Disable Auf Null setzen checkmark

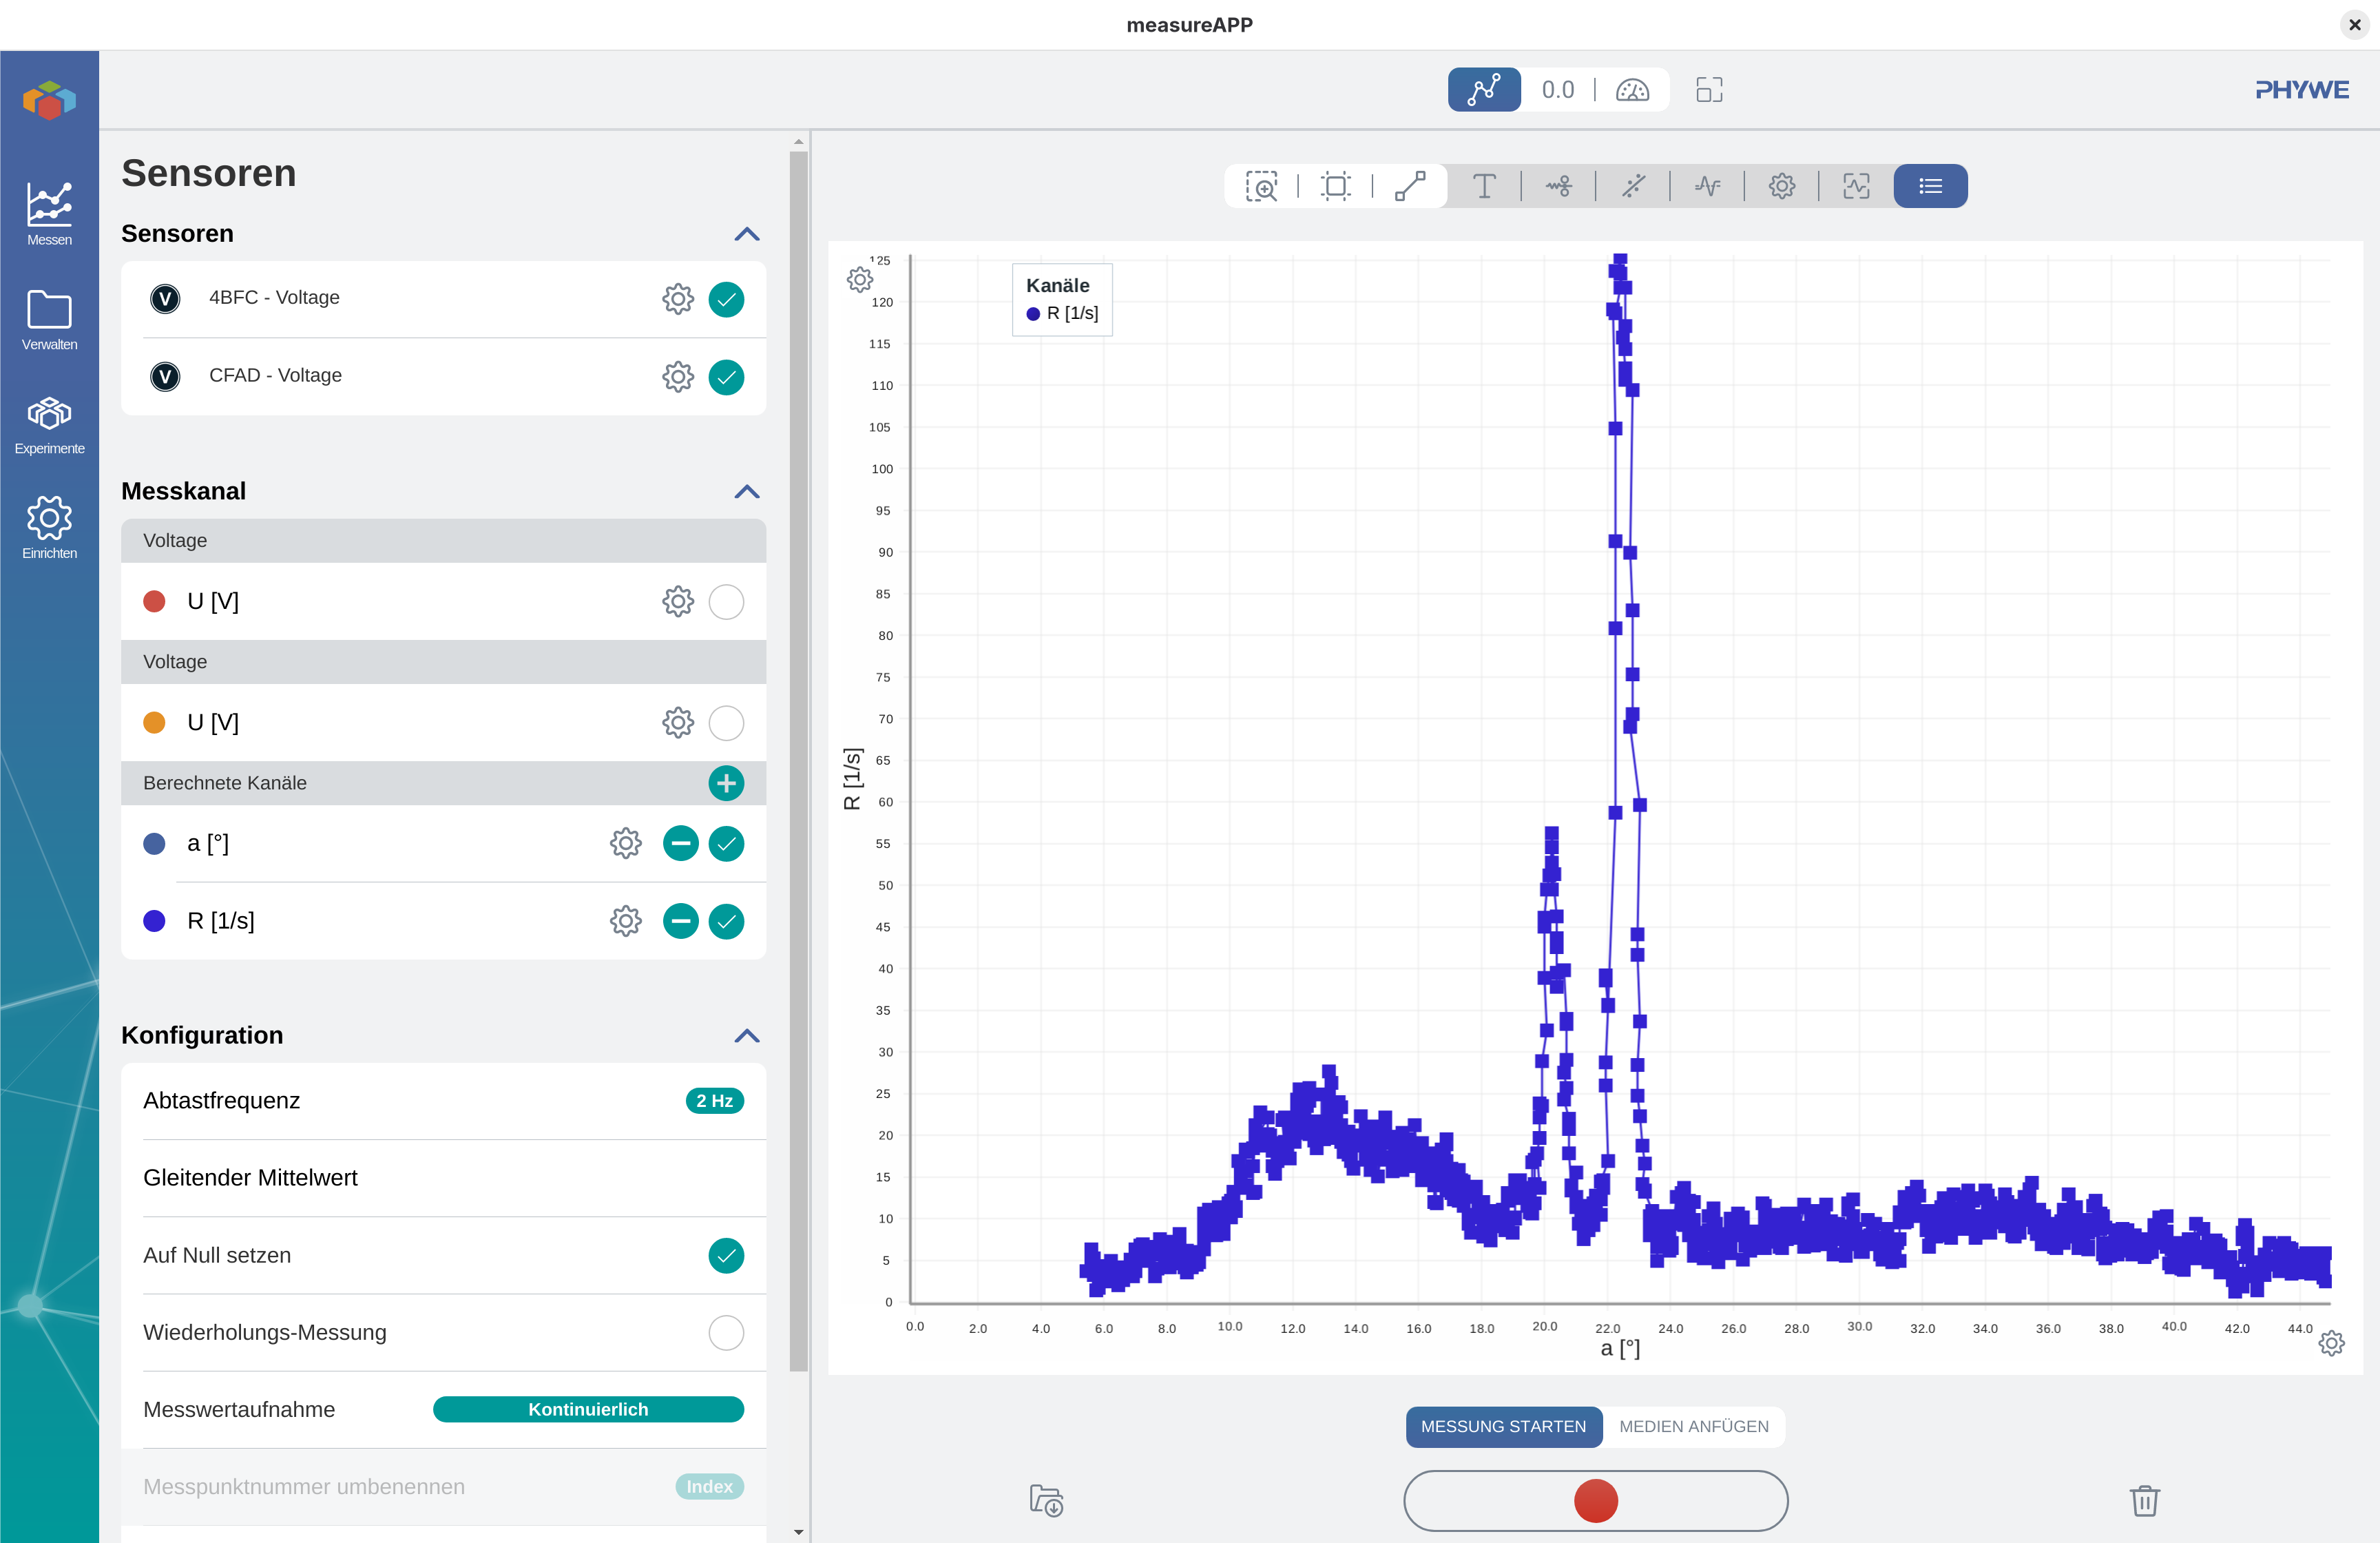tap(726, 1255)
